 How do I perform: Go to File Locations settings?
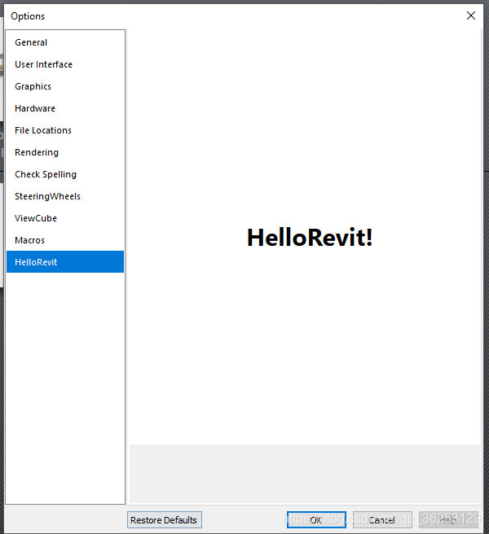(64, 130)
